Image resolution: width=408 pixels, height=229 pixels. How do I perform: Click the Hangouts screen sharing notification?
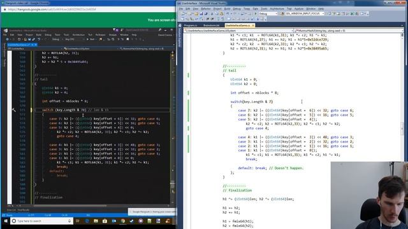click(152, 212)
